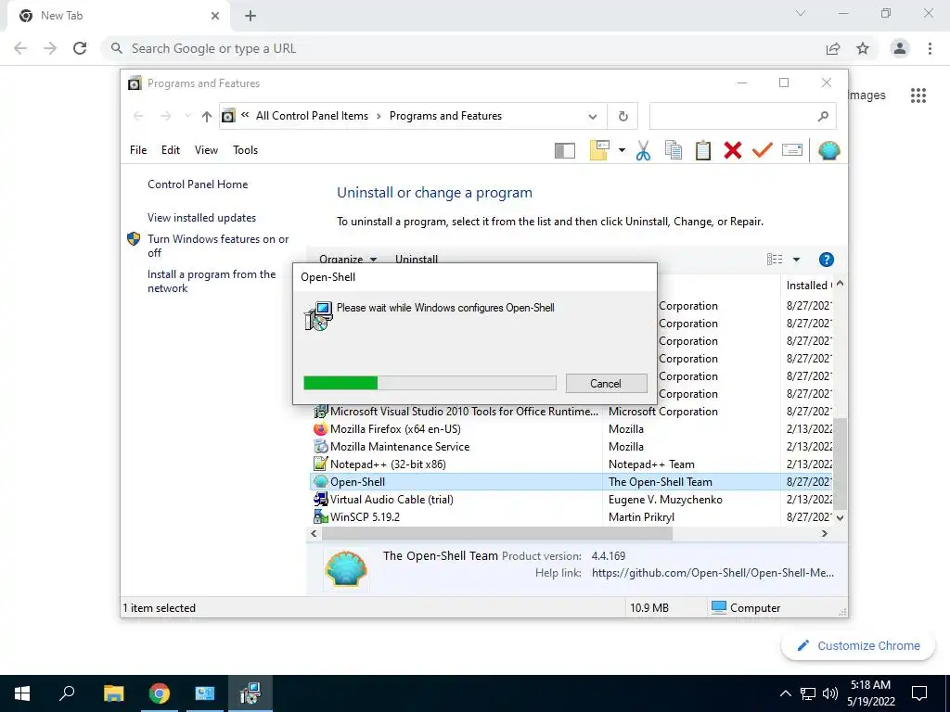Click Install a program from the network
The width and height of the screenshot is (950, 712).
point(212,281)
